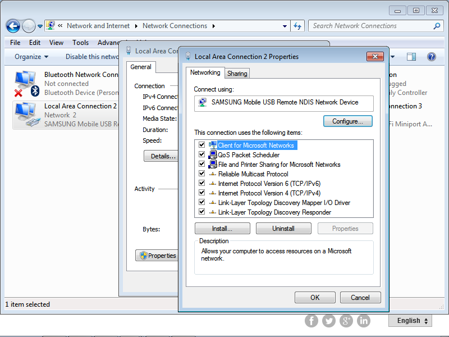This screenshot has height=337, width=449.
Task: Open the File menu
Action: tap(15, 43)
